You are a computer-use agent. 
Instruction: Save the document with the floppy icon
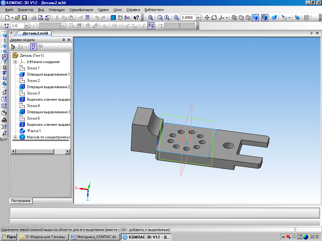pos(25,18)
